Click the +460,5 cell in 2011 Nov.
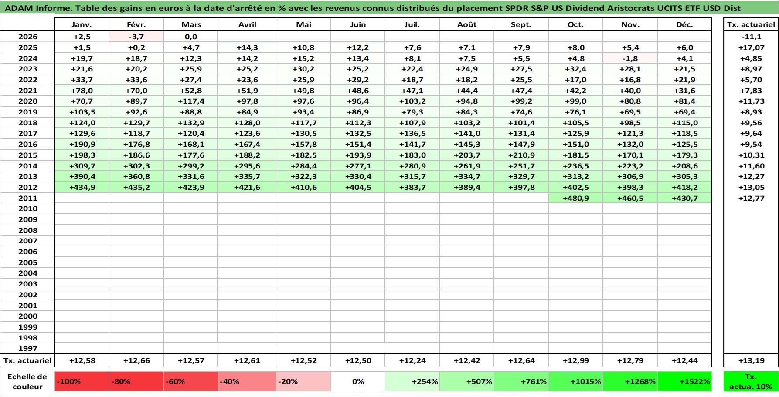Image resolution: width=779 pixels, height=397 pixels. point(630,198)
